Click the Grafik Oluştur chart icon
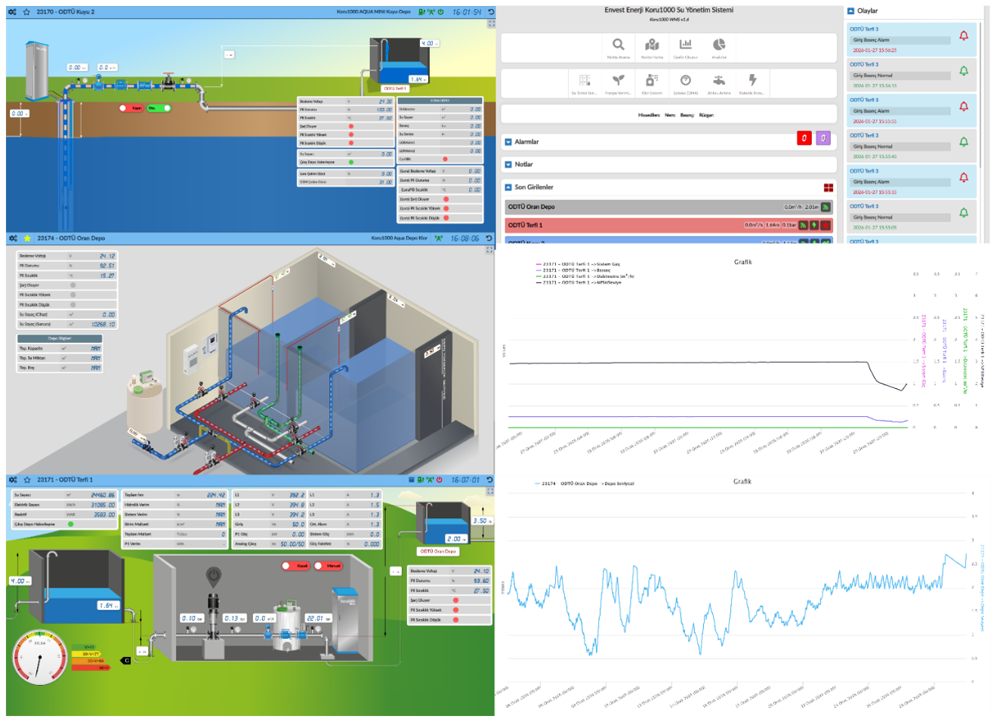The width and height of the screenshot is (997, 722). (x=685, y=46)
